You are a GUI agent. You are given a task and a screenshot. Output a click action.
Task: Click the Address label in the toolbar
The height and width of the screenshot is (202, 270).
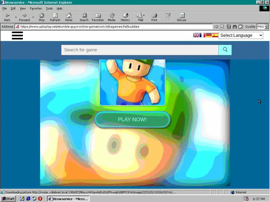coord(7,27)
